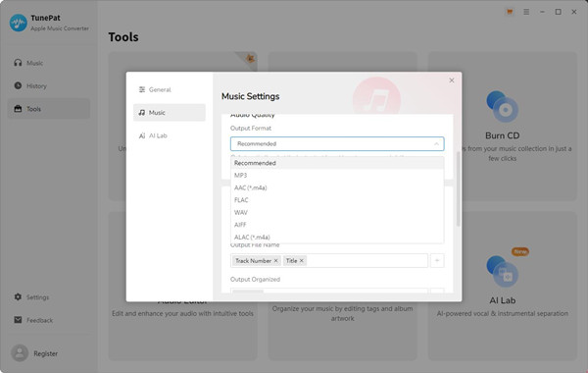Switch to the Music settings tab
Screen dimensions: 588x373
170,113
